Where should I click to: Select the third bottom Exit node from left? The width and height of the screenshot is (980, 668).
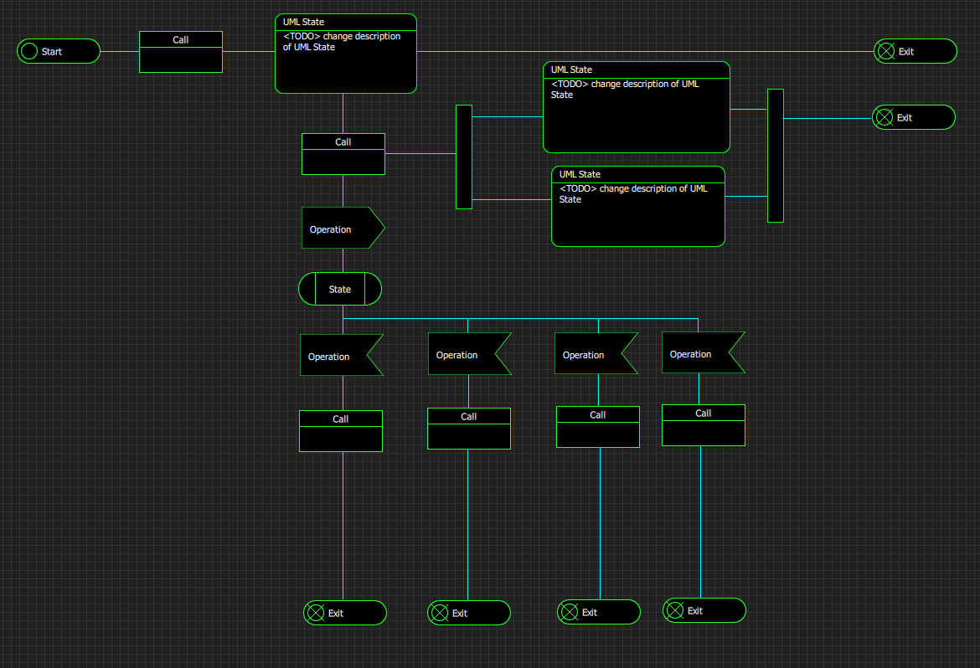(599, 612)
